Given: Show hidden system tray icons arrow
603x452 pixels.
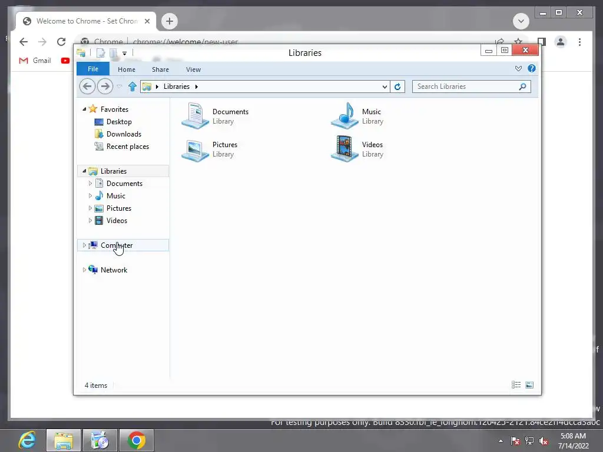Looking at the screenshot, I should [501, 441].
